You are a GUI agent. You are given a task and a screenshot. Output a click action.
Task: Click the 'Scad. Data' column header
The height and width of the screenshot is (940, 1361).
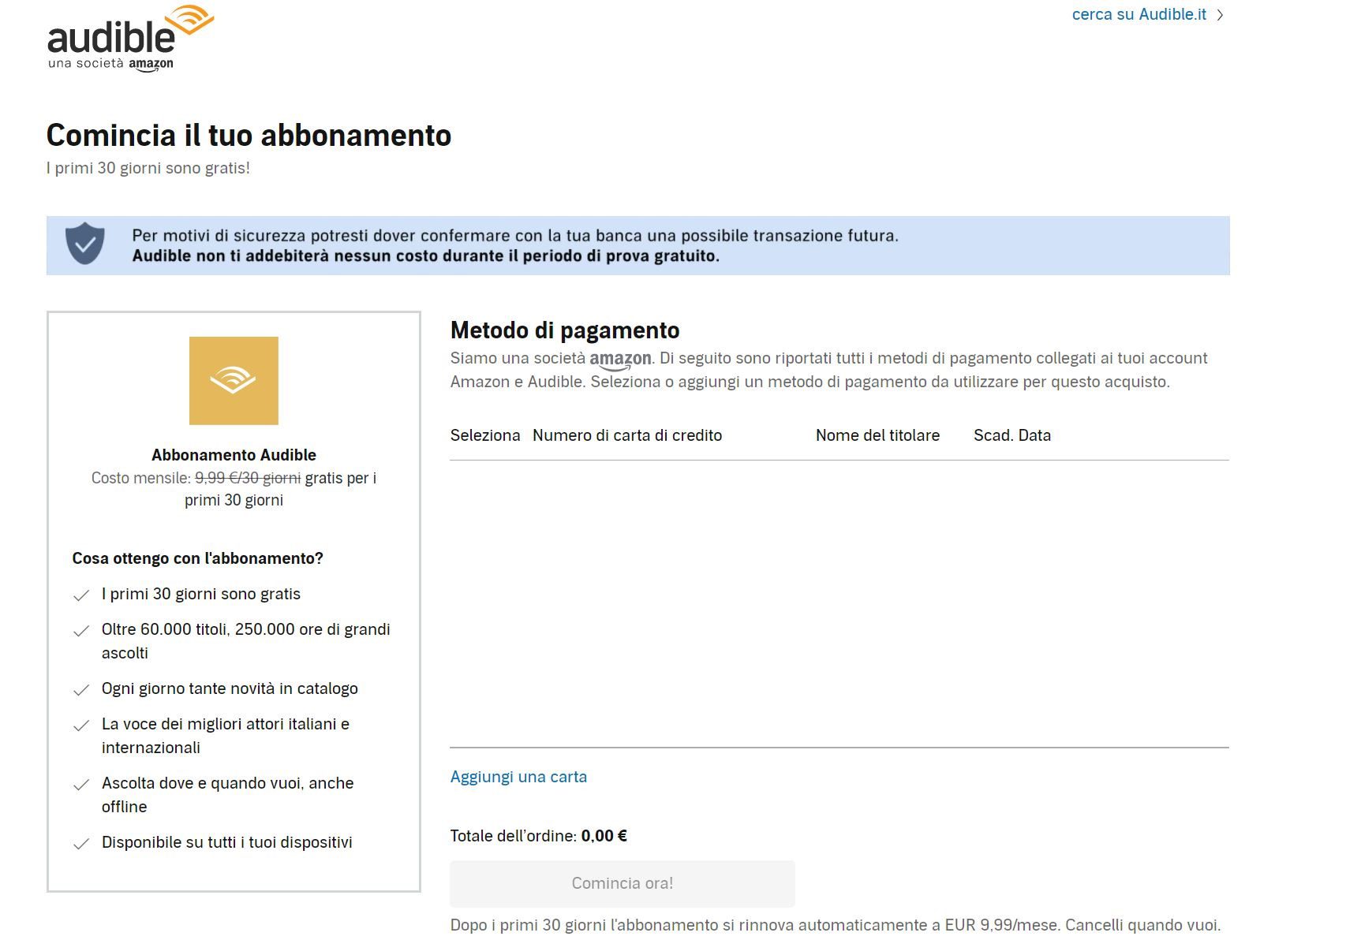tap(1012, 435)
